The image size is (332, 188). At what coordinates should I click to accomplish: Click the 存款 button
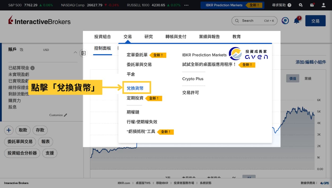(40, 130)
